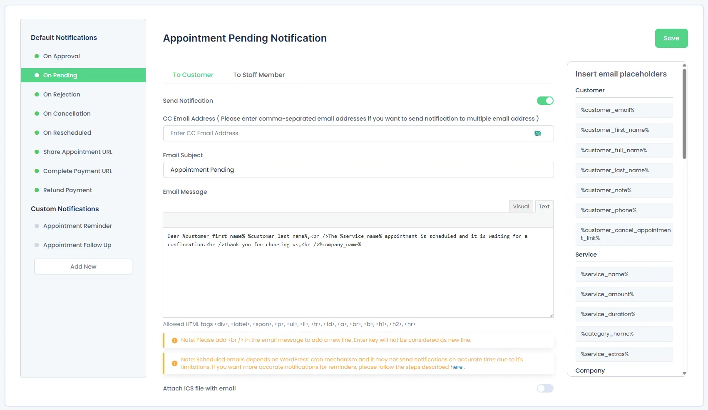Image resolution: width=708 pixels, height=410 pixels.
Task: Focus the Email Subject field
Action: point(358,170)
